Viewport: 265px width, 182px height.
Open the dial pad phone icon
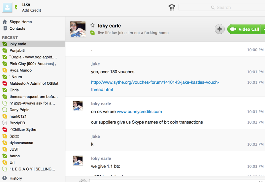pyautogui.click(x=172, y=8)
